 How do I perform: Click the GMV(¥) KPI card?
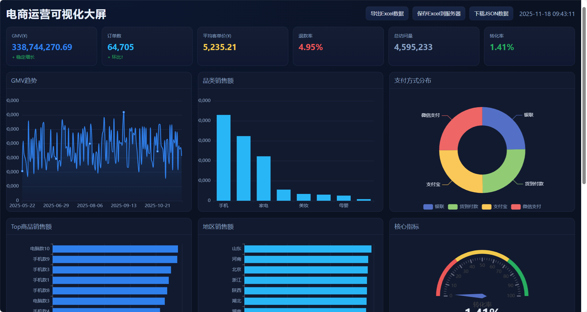[52, 46]
